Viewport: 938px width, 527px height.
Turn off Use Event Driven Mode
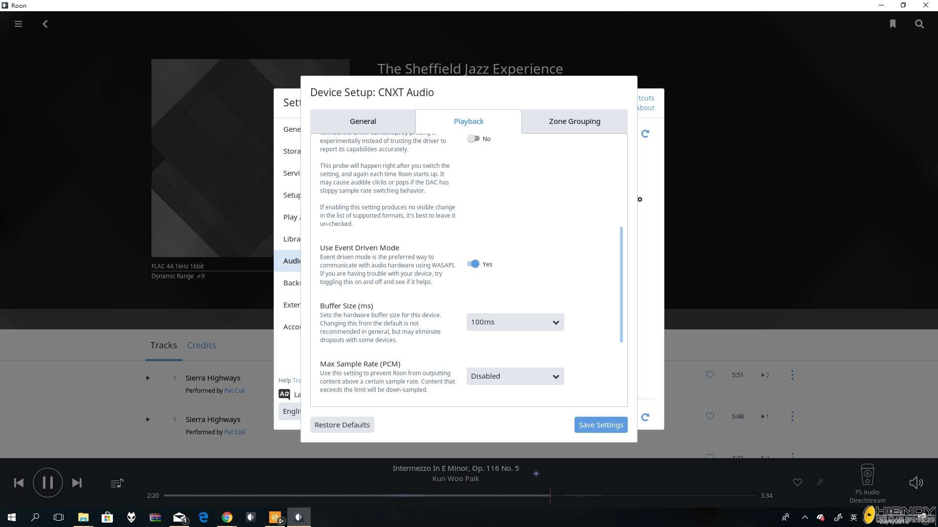click(x=473, y=264)
